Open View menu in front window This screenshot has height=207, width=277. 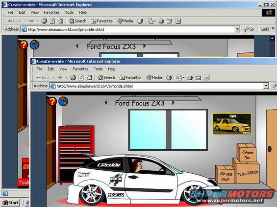[x=63, y=69]
